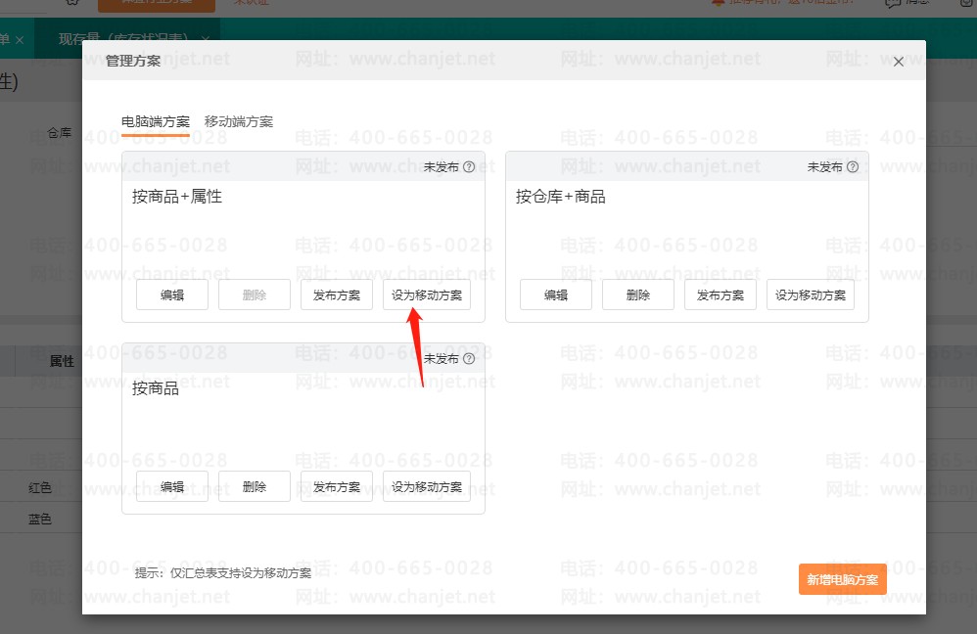Click 发布方案 on the 按商品+属性 card

pyautogui.click(x=337, y=295)
